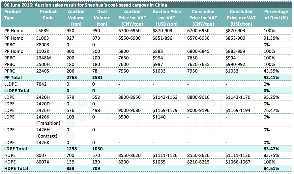Click the table title dated 06 June 2016
The width and height of the screenshot is (294, 174).
click(85, 5)
